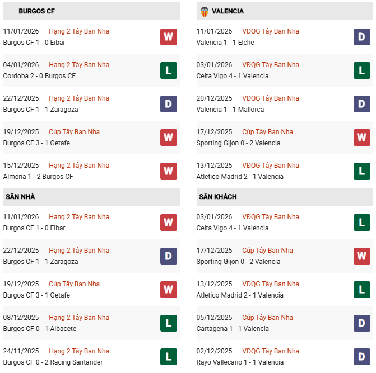Open Hạng 2 Tây Ban Nha link dated 24/11/2025
Image resolution: width=376 pixels, height=373 pixels.
point(79,351)
